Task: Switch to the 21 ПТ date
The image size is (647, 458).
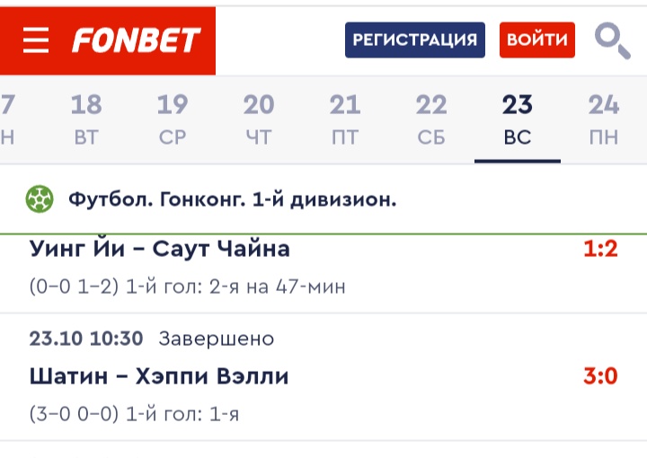Action: (x=345, y=119)
